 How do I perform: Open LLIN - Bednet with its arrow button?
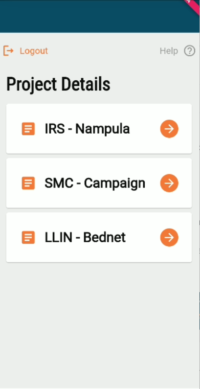click(169, 237)
